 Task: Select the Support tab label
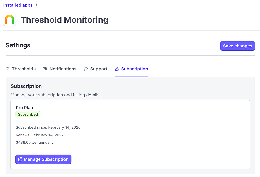[x=99, y=69]
